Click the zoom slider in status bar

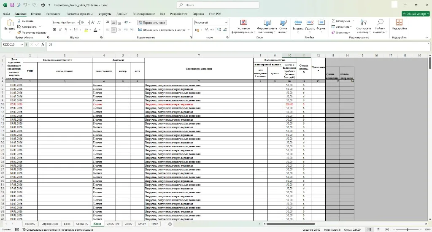click(x=408, y=229)
